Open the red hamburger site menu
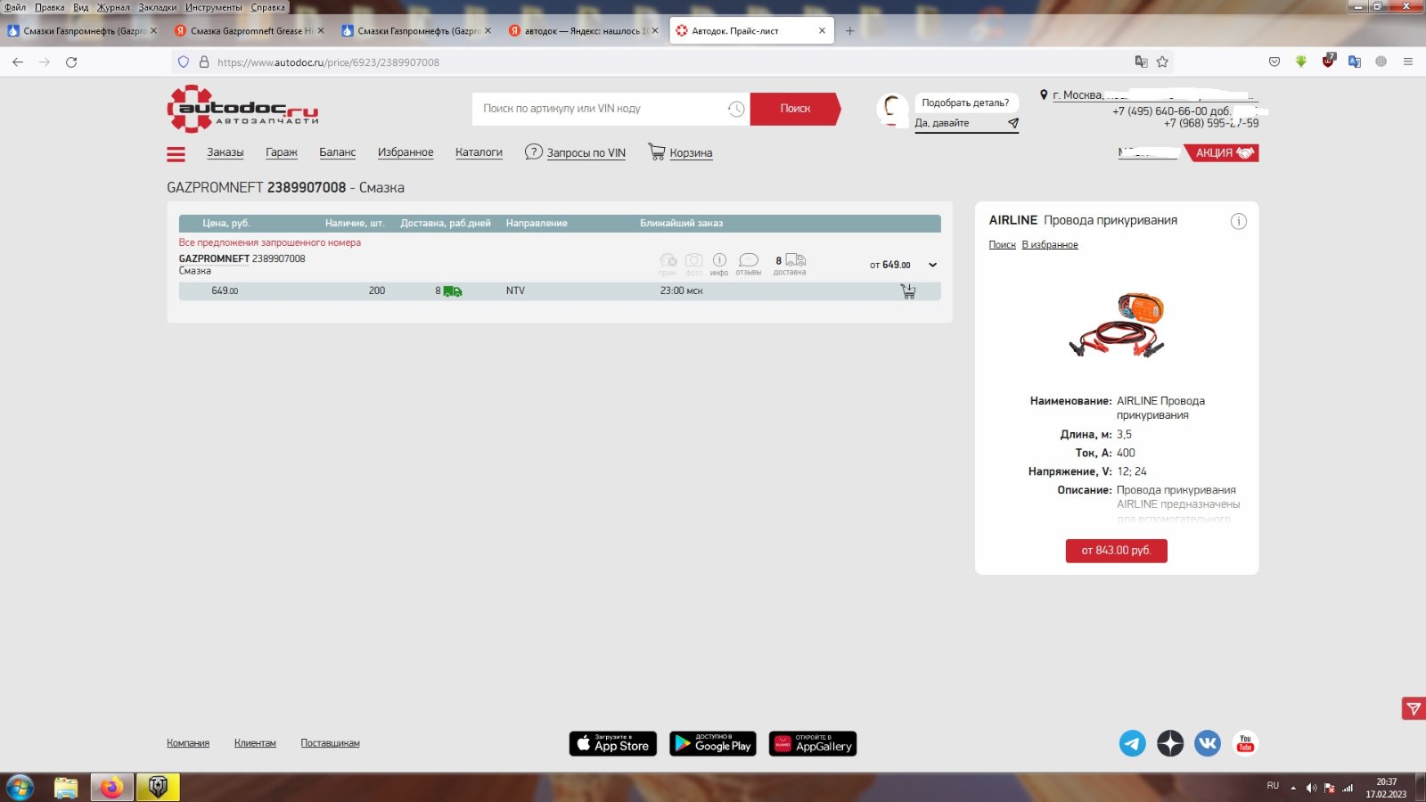1426x802 pixels. pos(176,154)
